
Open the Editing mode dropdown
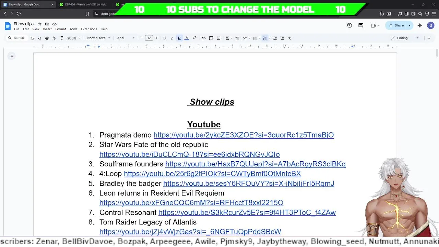405,38
